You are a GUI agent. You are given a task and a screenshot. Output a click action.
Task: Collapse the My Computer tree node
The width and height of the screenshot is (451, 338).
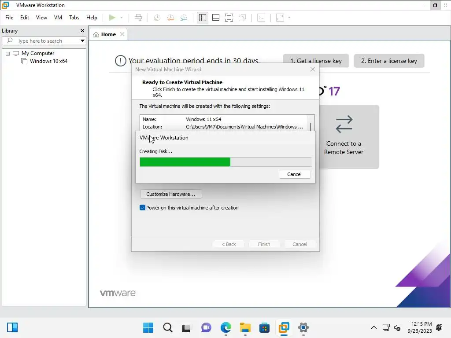pyautogui.click(x=8, y=53)
